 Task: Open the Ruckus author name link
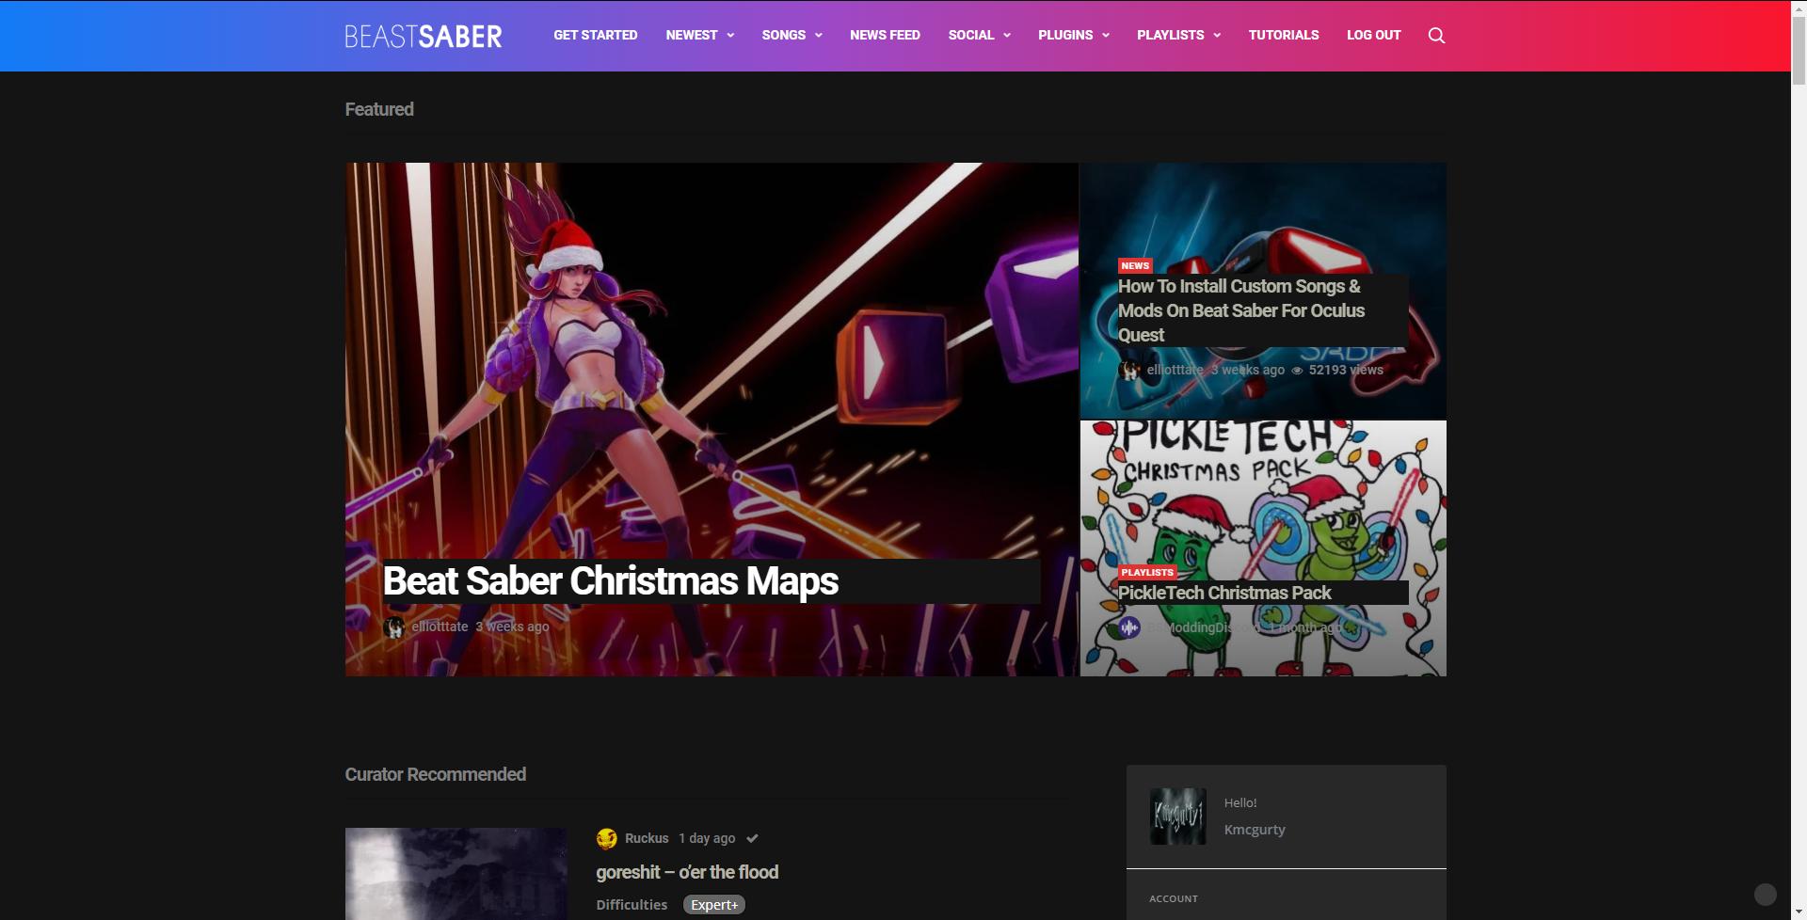tap(647, 838)
